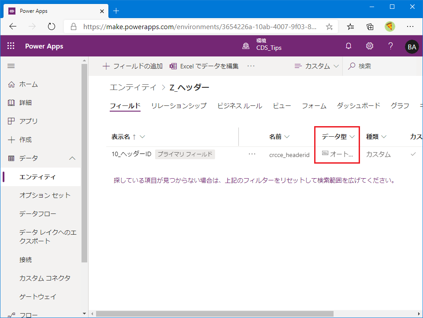Open the app launcher waffle icon
Image resolution: width=423 pixels, height=318 pixels.
pos(11,46)
